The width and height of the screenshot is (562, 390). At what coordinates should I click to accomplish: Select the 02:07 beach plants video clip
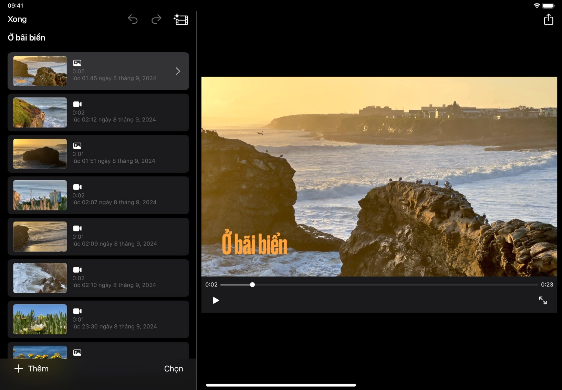(98, 195)
